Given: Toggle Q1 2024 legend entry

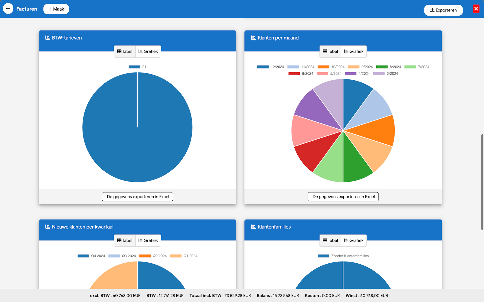Looking at the screenshot, I should pos(184,256).
